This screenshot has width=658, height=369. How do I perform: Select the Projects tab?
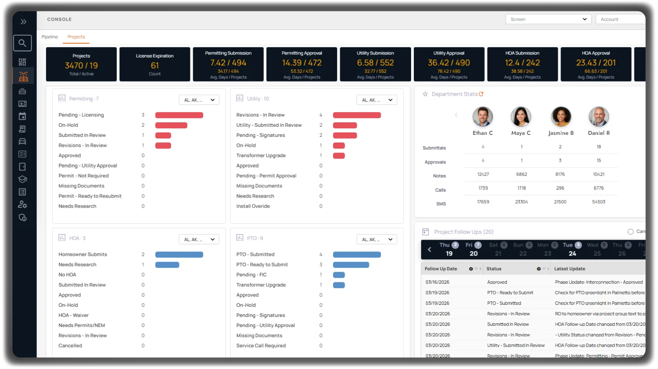pos(76,37)
